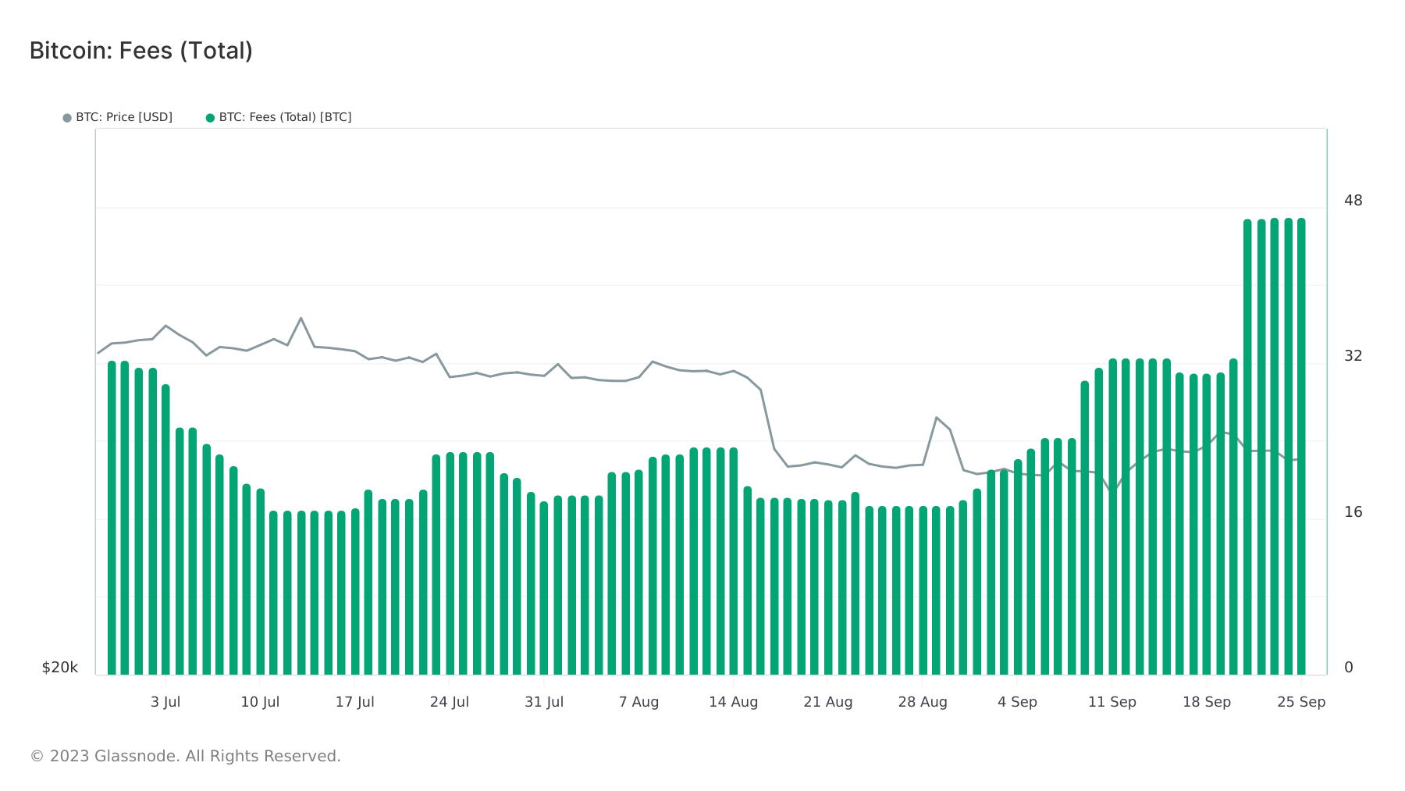The height and width of the screenshot is (791, 1405).
Task: Click the 17 Jul date label
Action: (355, 702)
